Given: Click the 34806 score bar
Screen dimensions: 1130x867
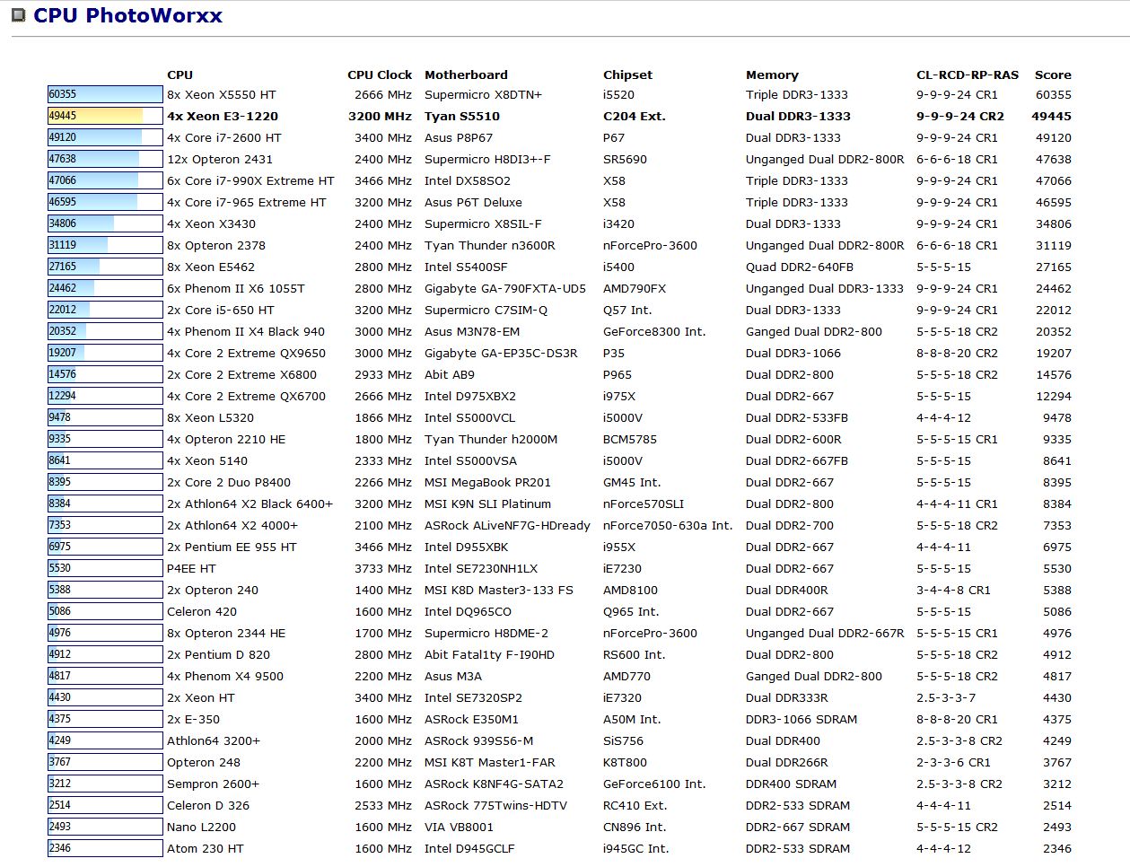Looking at the screenshot, I should (105, 223).
